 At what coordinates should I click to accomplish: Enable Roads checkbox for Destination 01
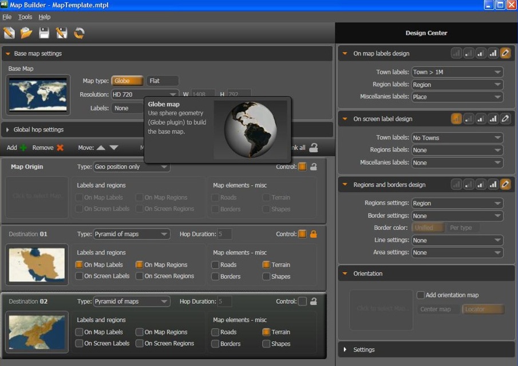215,265
